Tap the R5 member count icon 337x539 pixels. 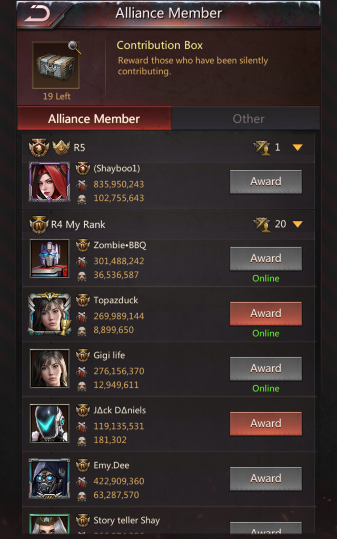tap(262, 148)
